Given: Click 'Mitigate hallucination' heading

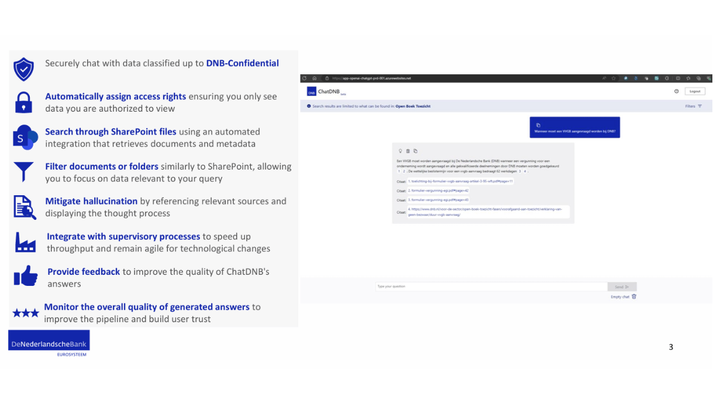Looking at the screenshot, I should coord(91,201).
